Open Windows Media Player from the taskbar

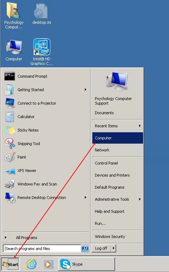[x=48, y=264]
